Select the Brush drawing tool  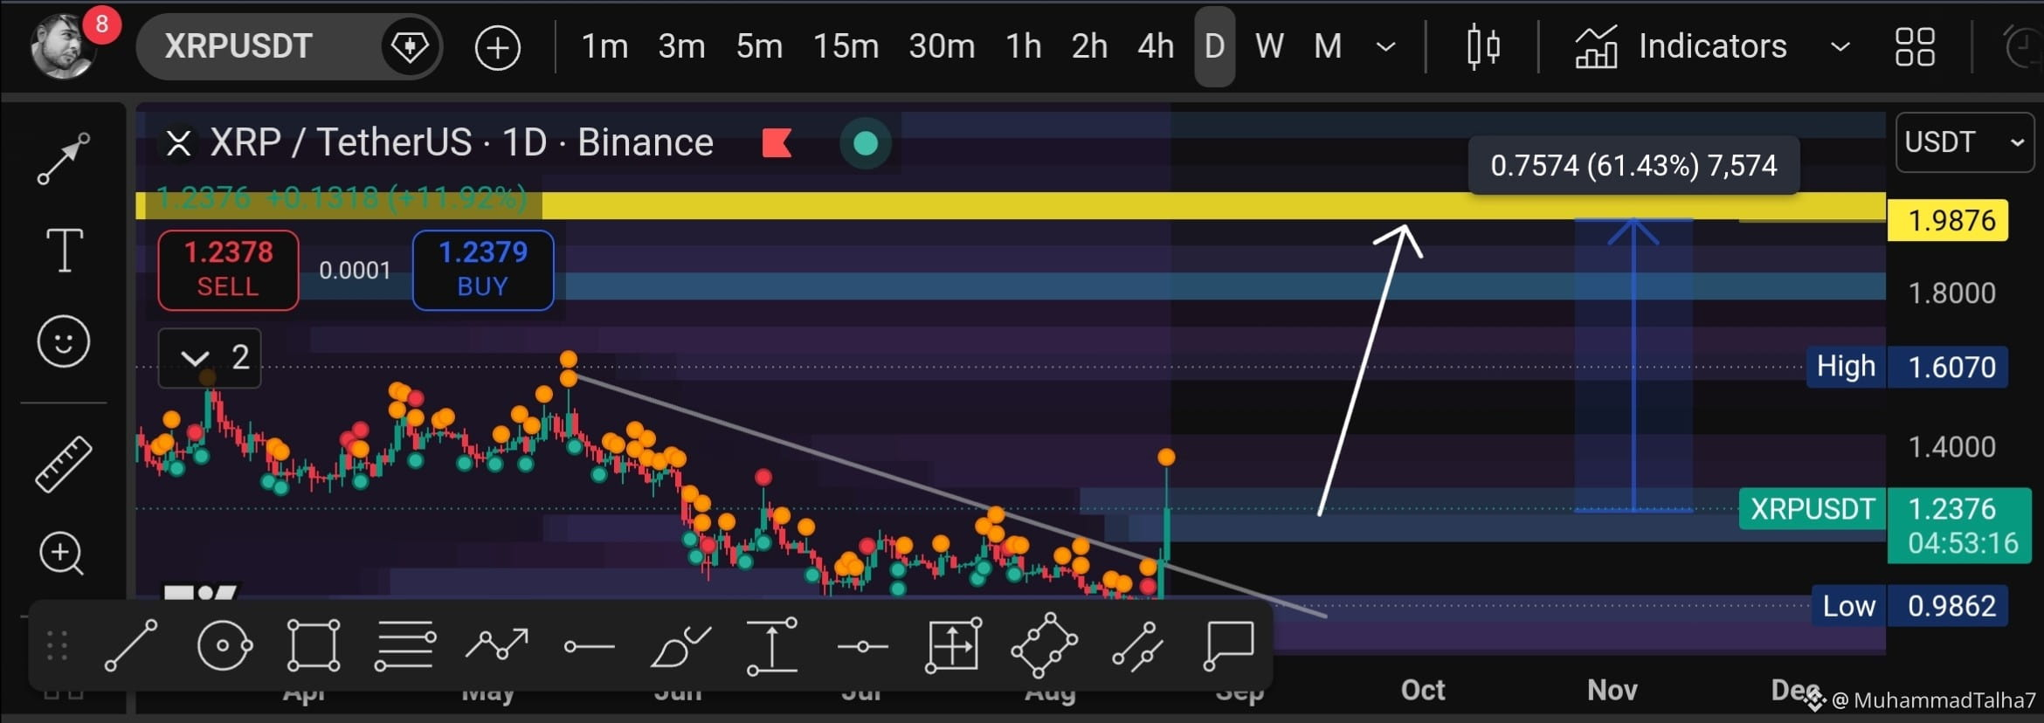[680, 646]
